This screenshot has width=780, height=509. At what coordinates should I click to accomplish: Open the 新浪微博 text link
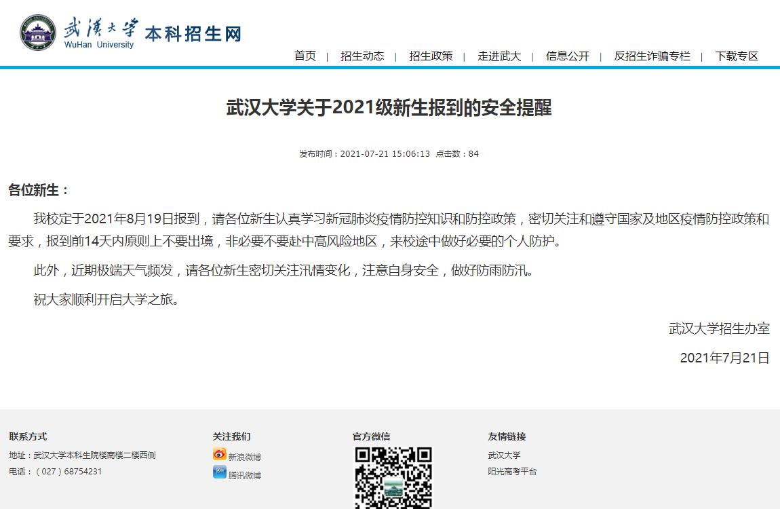point(245,457)
